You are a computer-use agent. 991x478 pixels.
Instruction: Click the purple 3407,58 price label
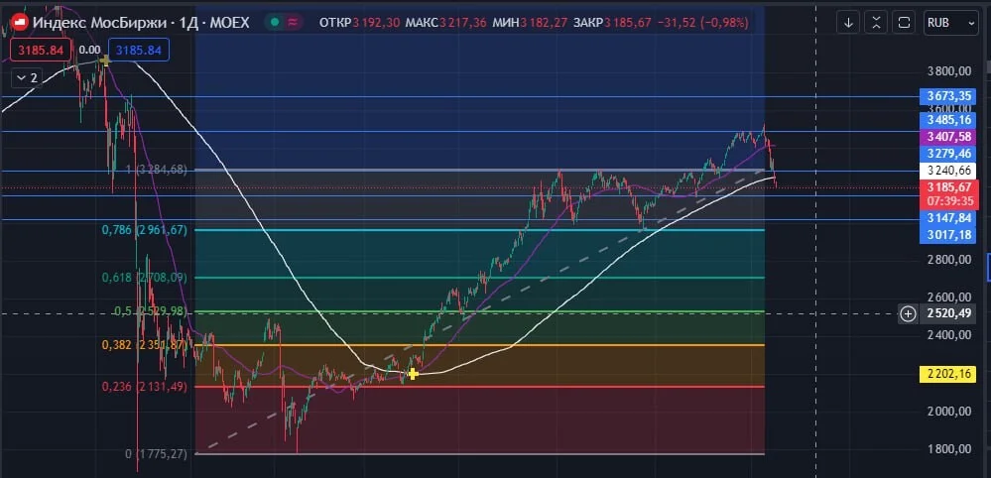[948, 137]
